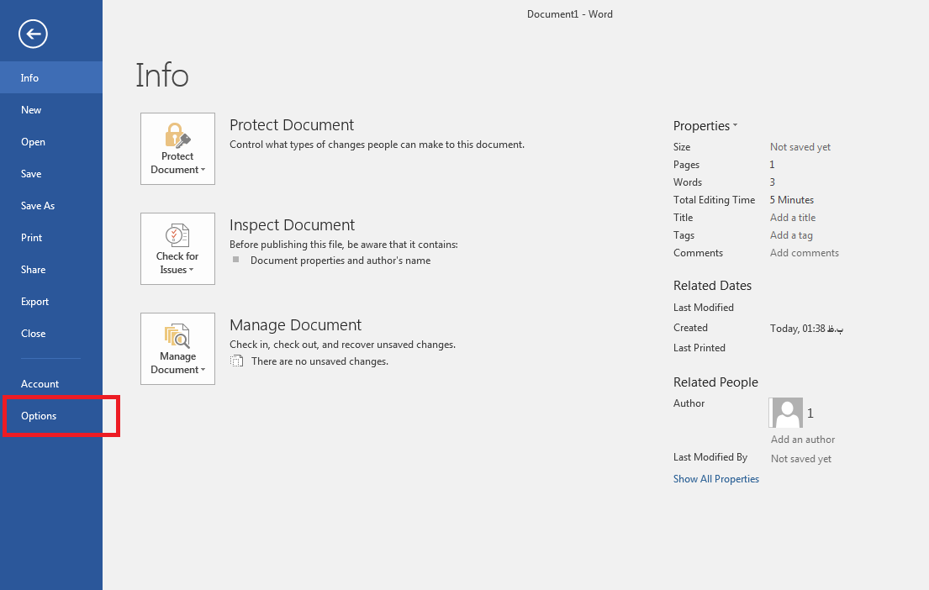The image size is (929, 590).
Task: Choose Save As in the sidebar
Action: (51, 206)
